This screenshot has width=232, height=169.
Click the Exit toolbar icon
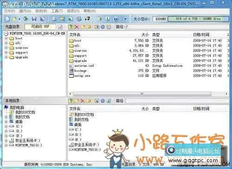click(x=124, y=19)
